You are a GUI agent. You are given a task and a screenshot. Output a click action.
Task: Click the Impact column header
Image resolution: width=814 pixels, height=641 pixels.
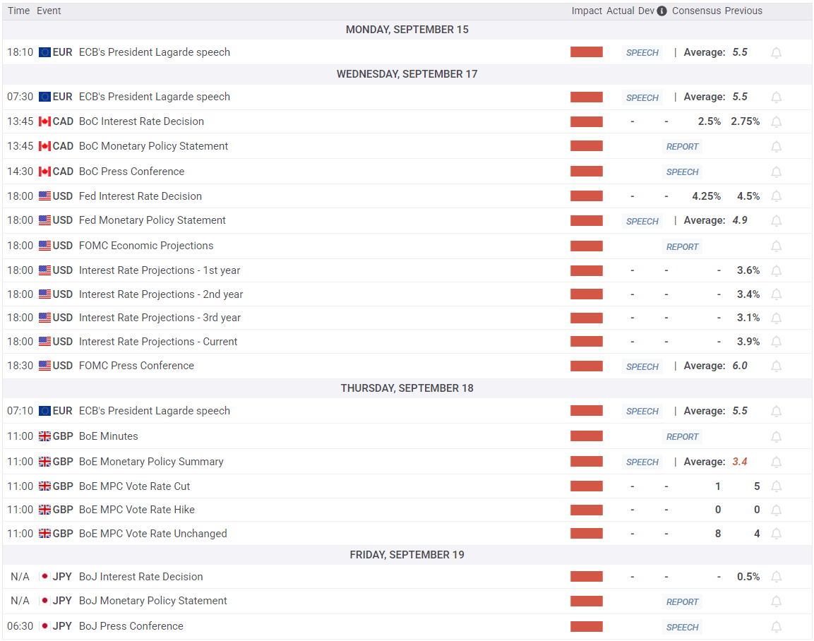[587, 11]
